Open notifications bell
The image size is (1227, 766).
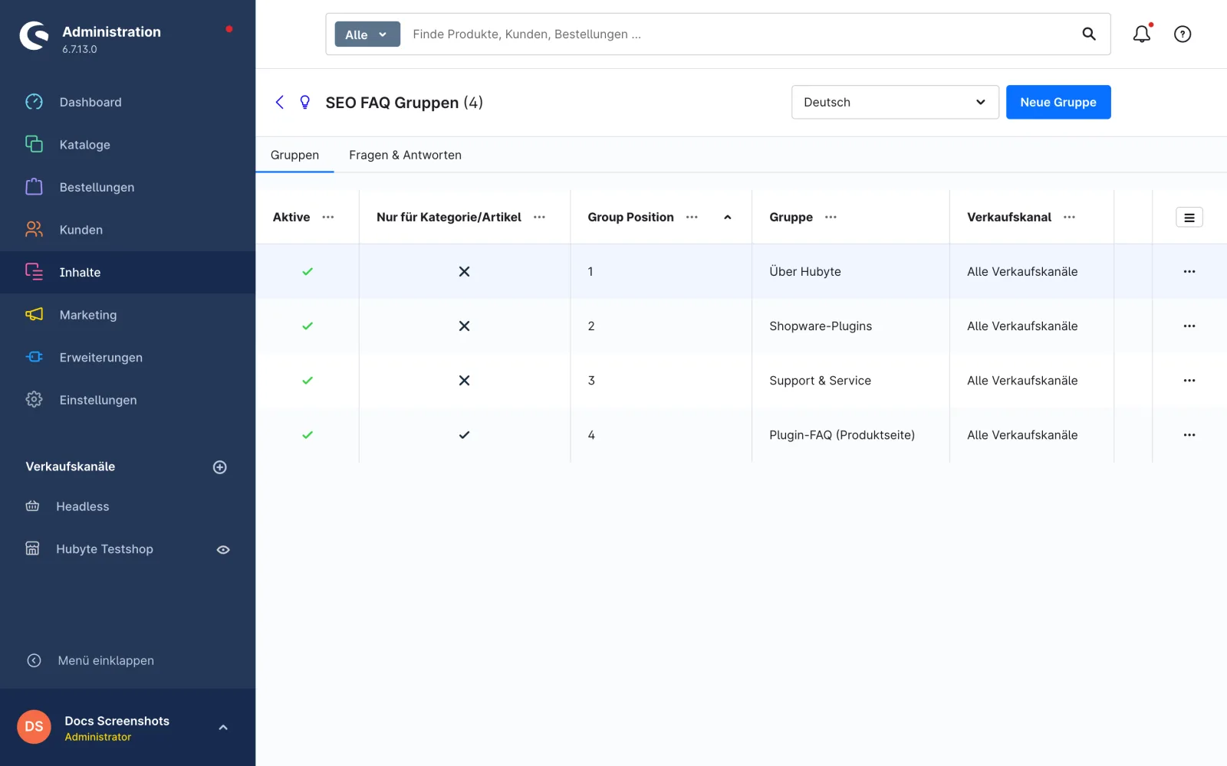coord(1142,34)
